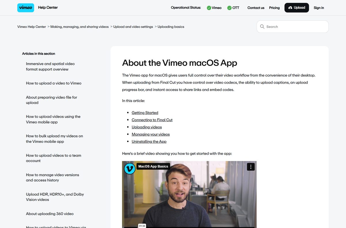Open Making, managing, and sharing videos breadcrumb

[x=80, y=27]
